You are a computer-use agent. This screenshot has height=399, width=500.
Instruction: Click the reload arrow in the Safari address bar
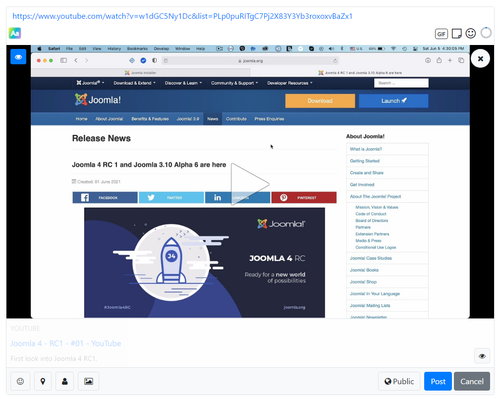(x=335, y=60)
